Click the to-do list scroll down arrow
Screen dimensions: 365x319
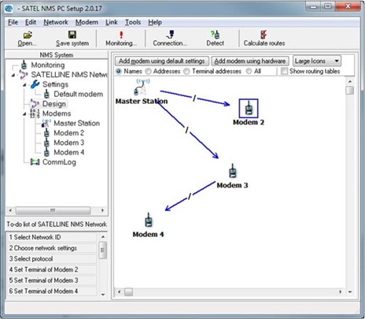tap(103, 295)
